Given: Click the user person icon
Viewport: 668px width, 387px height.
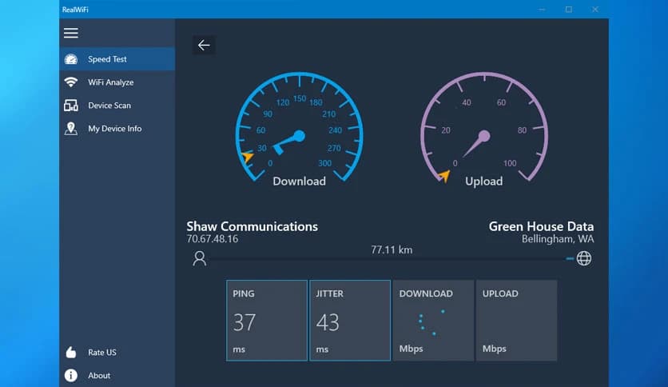Looking at the screenshot, I should tap(200, 258).
